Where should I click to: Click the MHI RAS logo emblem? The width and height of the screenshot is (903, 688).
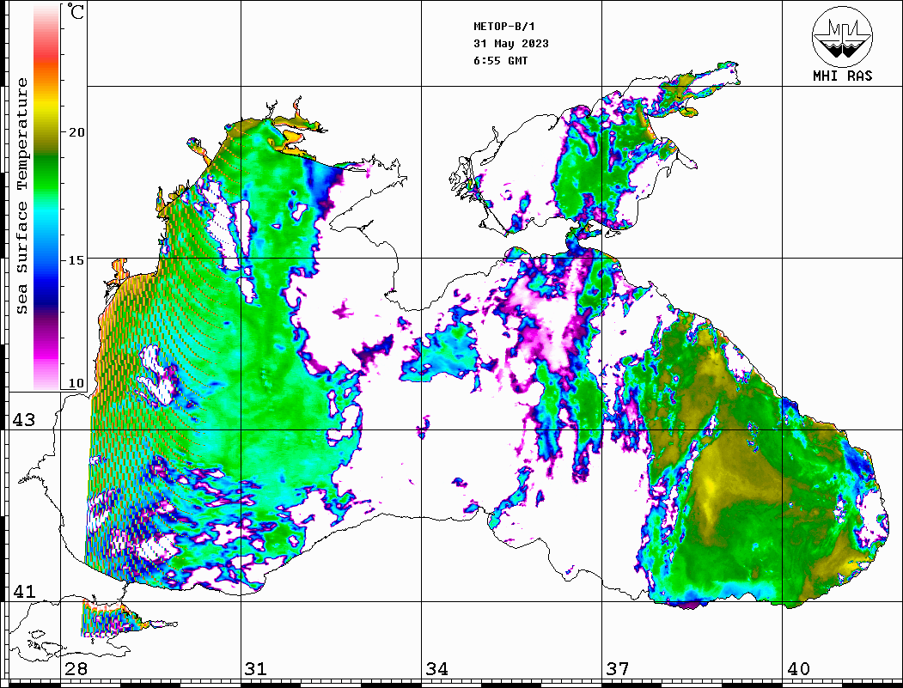tap(842, 36)
